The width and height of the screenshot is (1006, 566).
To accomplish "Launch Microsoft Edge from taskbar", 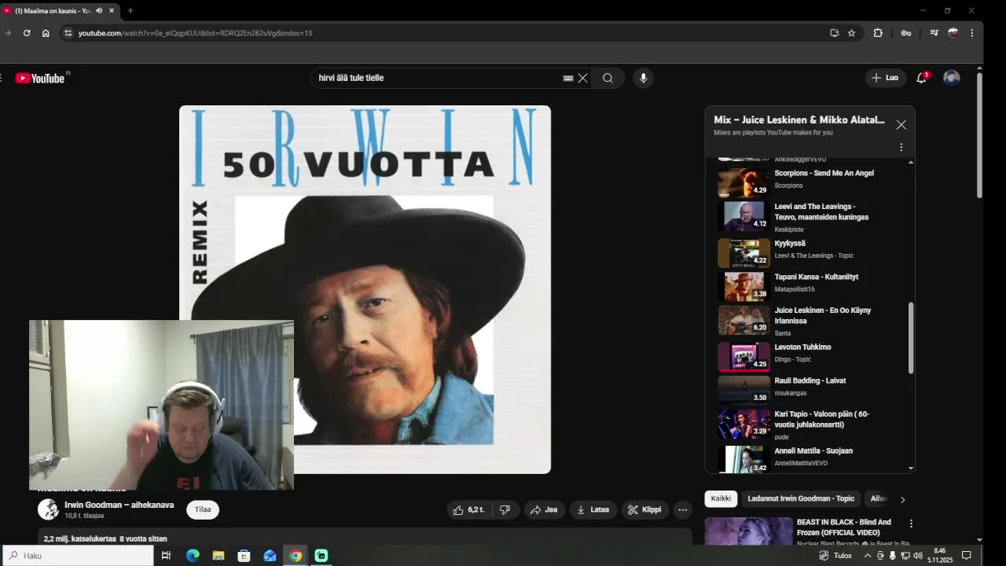I will pos(193,555).
